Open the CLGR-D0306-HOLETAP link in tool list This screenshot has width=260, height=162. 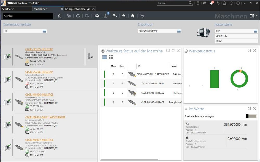(39, 72)
